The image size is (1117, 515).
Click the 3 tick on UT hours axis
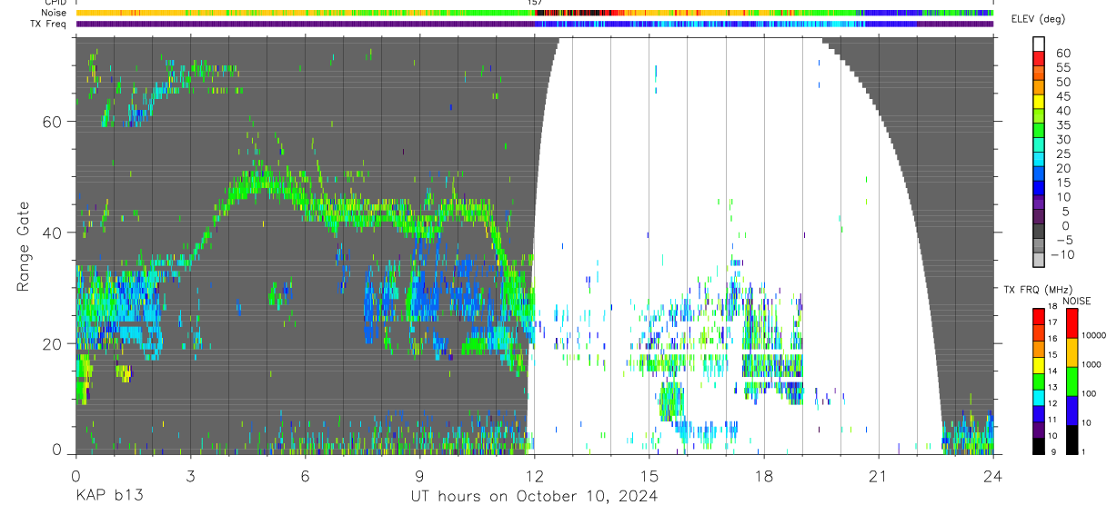click(190, 476)
